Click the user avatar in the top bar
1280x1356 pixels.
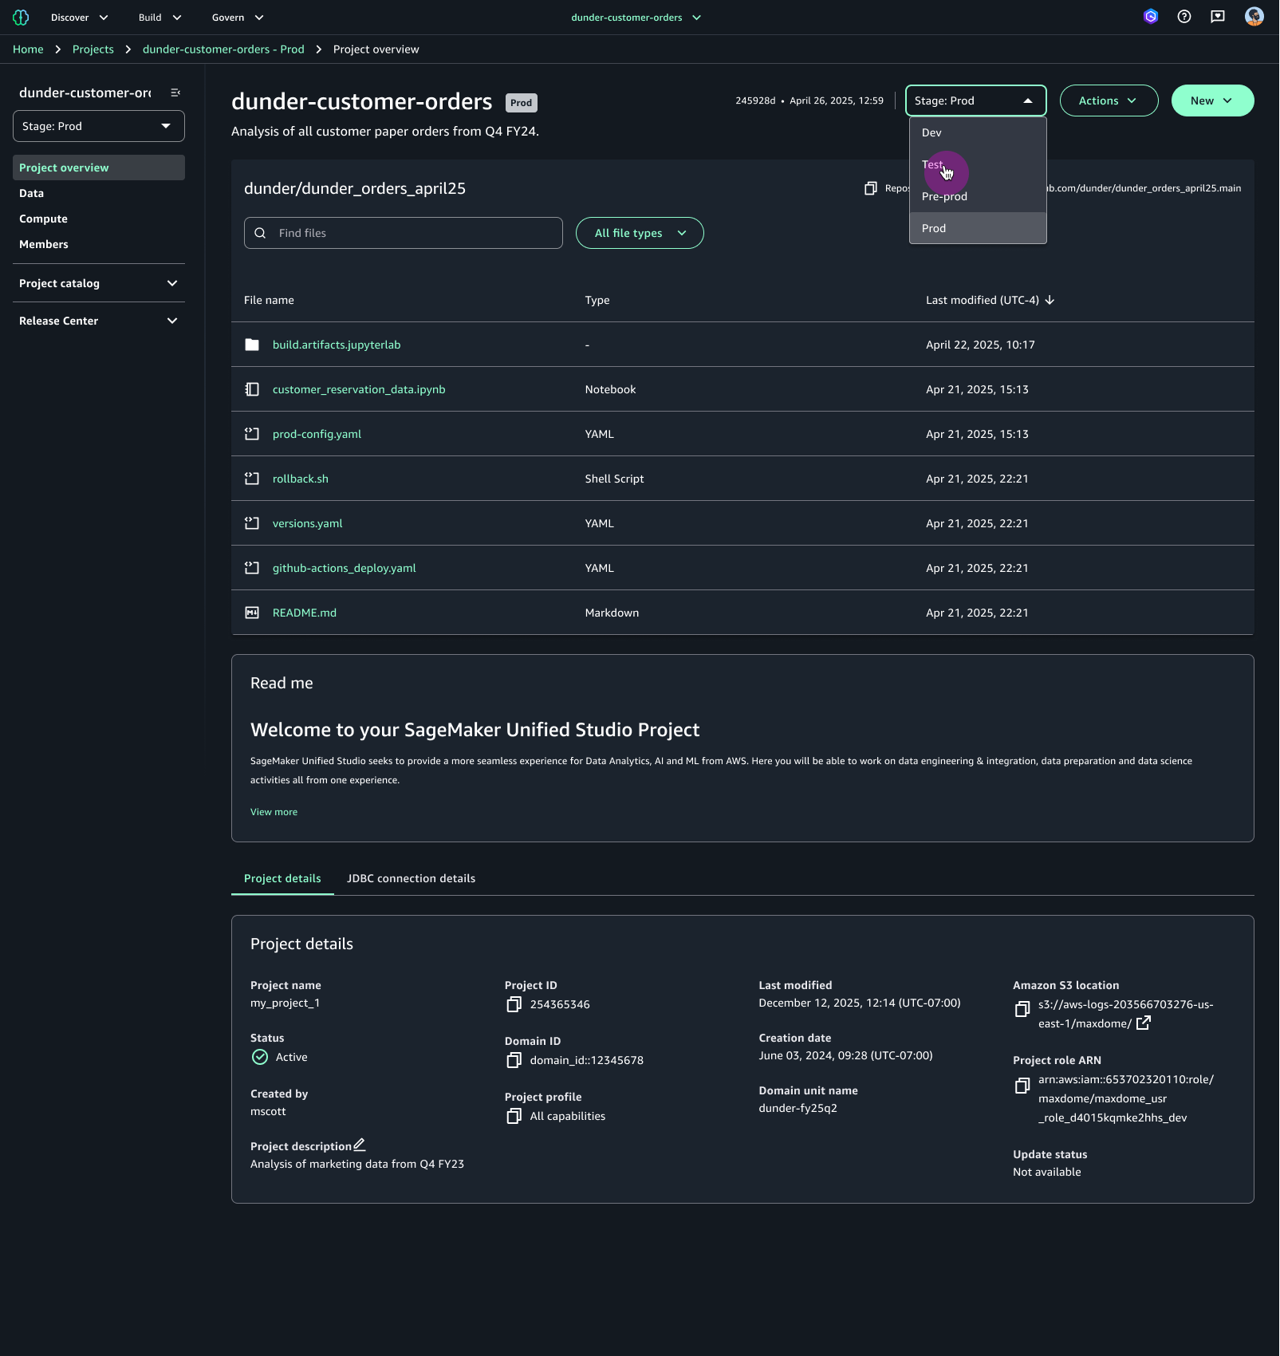click(x=1254, y=17)
